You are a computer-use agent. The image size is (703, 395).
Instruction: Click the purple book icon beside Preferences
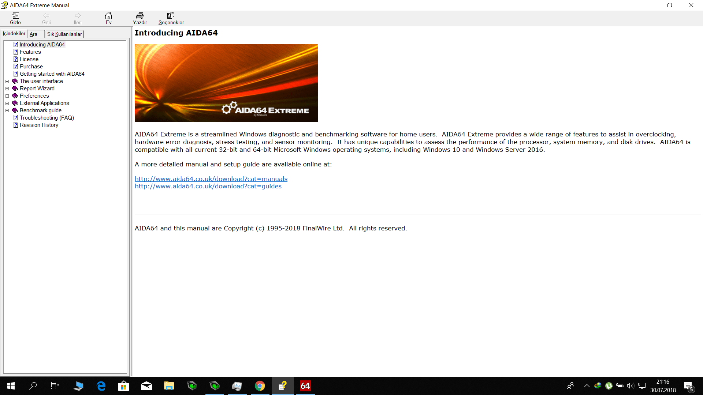coord(15,96)
